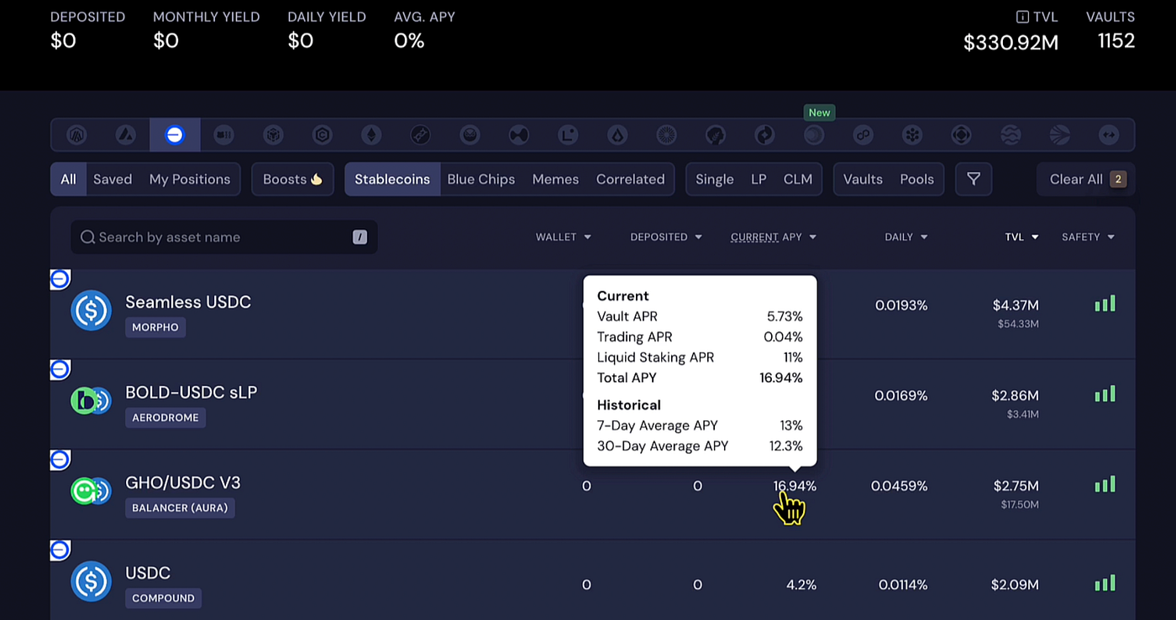Select the chain icon under the New badge
This screenshot has width=1176, height=620.
point(814,134)
